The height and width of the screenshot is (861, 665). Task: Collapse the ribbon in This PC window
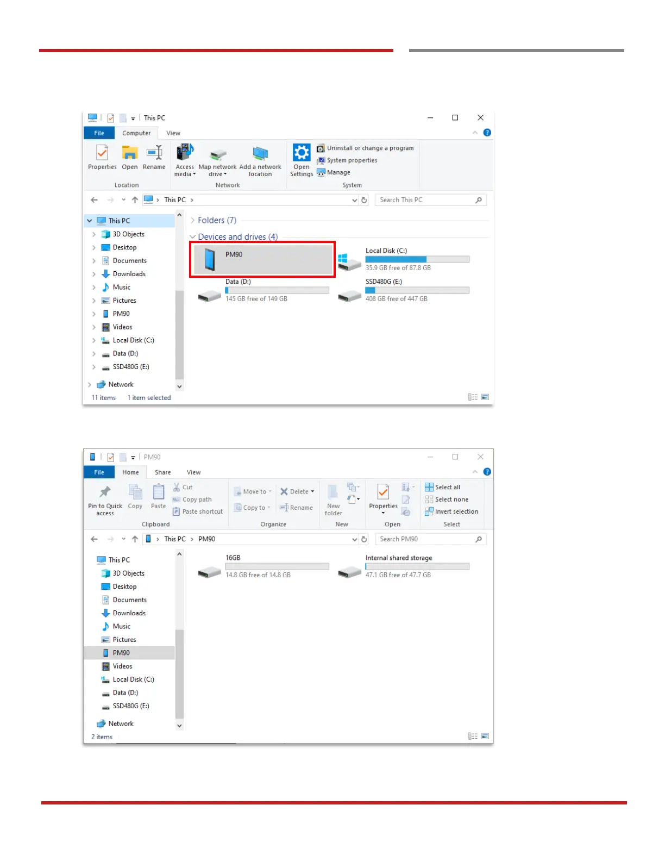[475, 133]
